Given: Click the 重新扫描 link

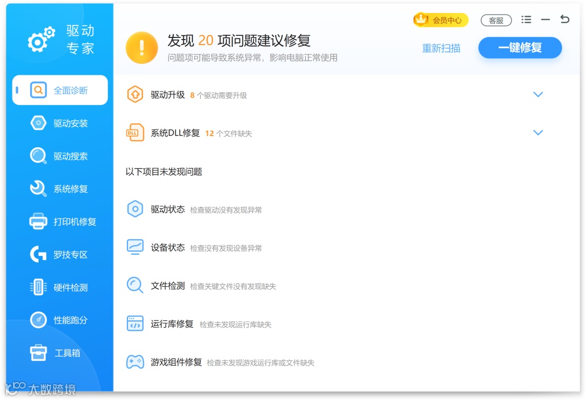Looking at the screenshot, I should click(441, 48).
